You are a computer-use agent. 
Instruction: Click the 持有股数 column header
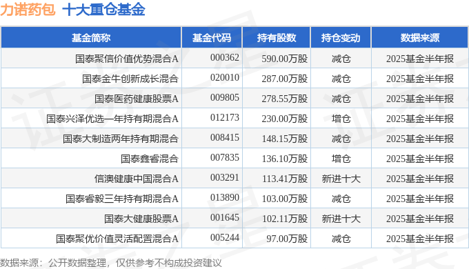point(277,38)
